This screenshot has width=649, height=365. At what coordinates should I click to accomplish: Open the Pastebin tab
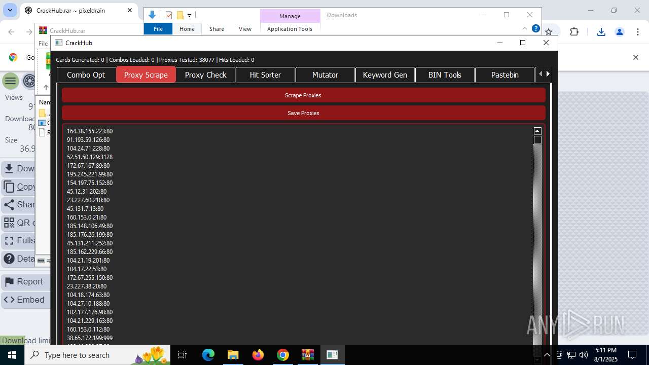[504, 75]
